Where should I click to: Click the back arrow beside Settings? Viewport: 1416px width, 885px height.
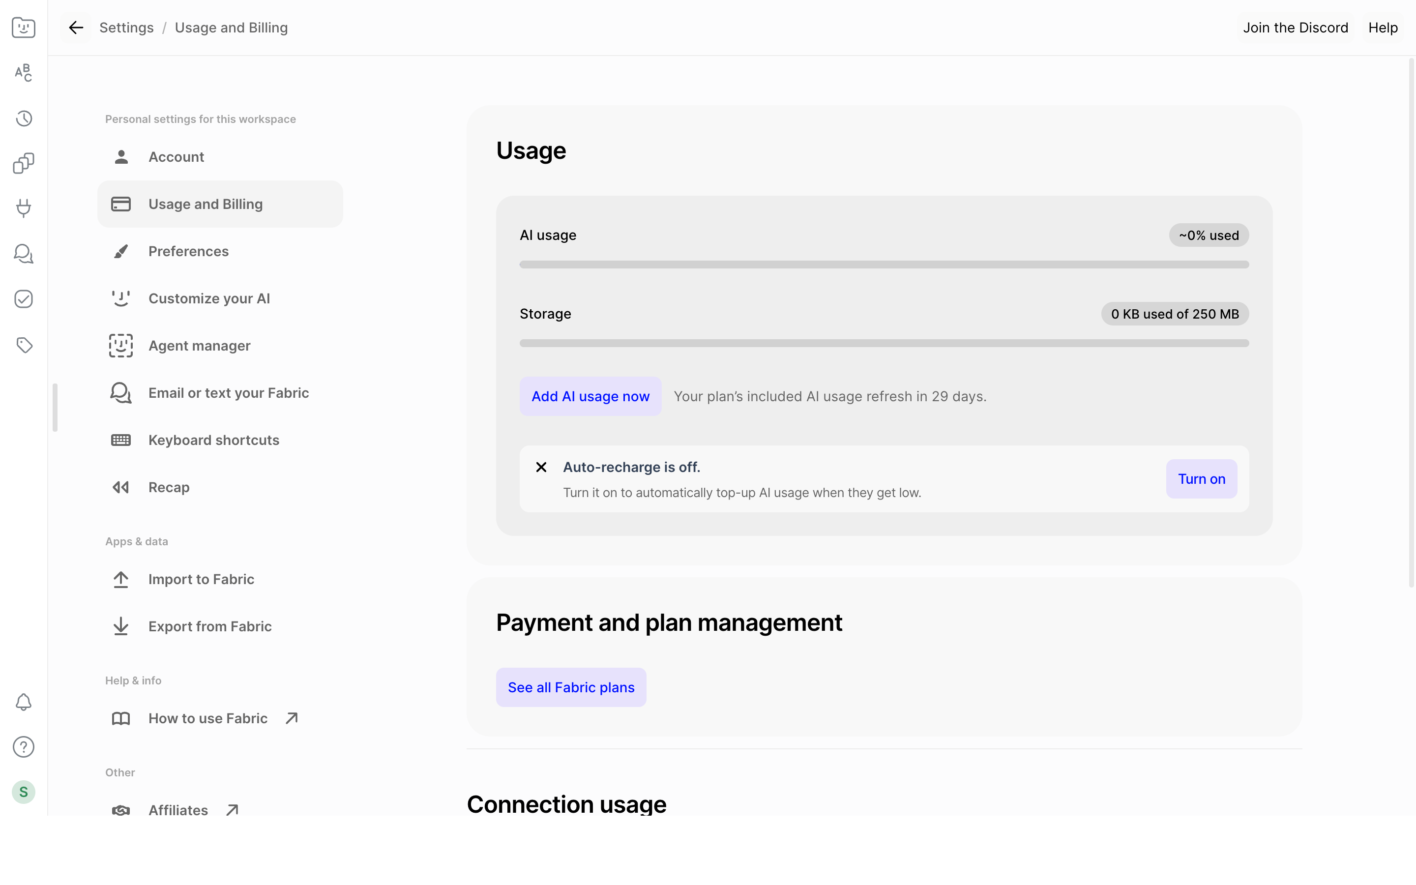point(76,28)
